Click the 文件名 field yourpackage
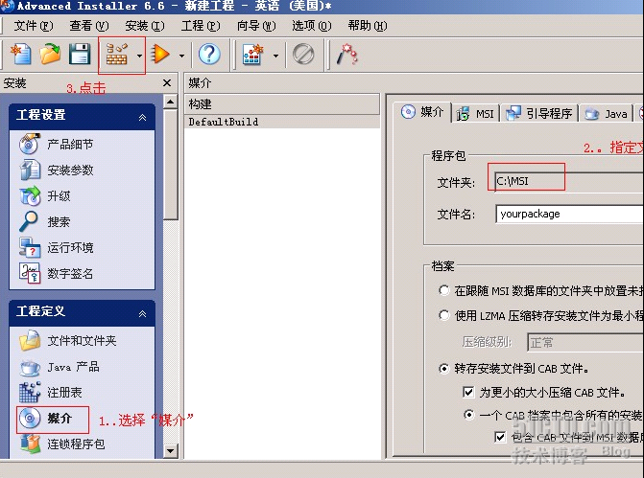 coord(570,214)
